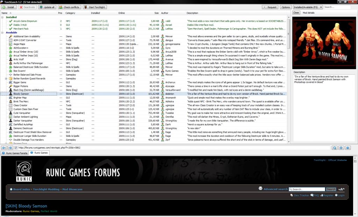Image resolution: width=358 pixels, height=217 pixels.
Task: Collapse the Installed group
Action: 2,17
